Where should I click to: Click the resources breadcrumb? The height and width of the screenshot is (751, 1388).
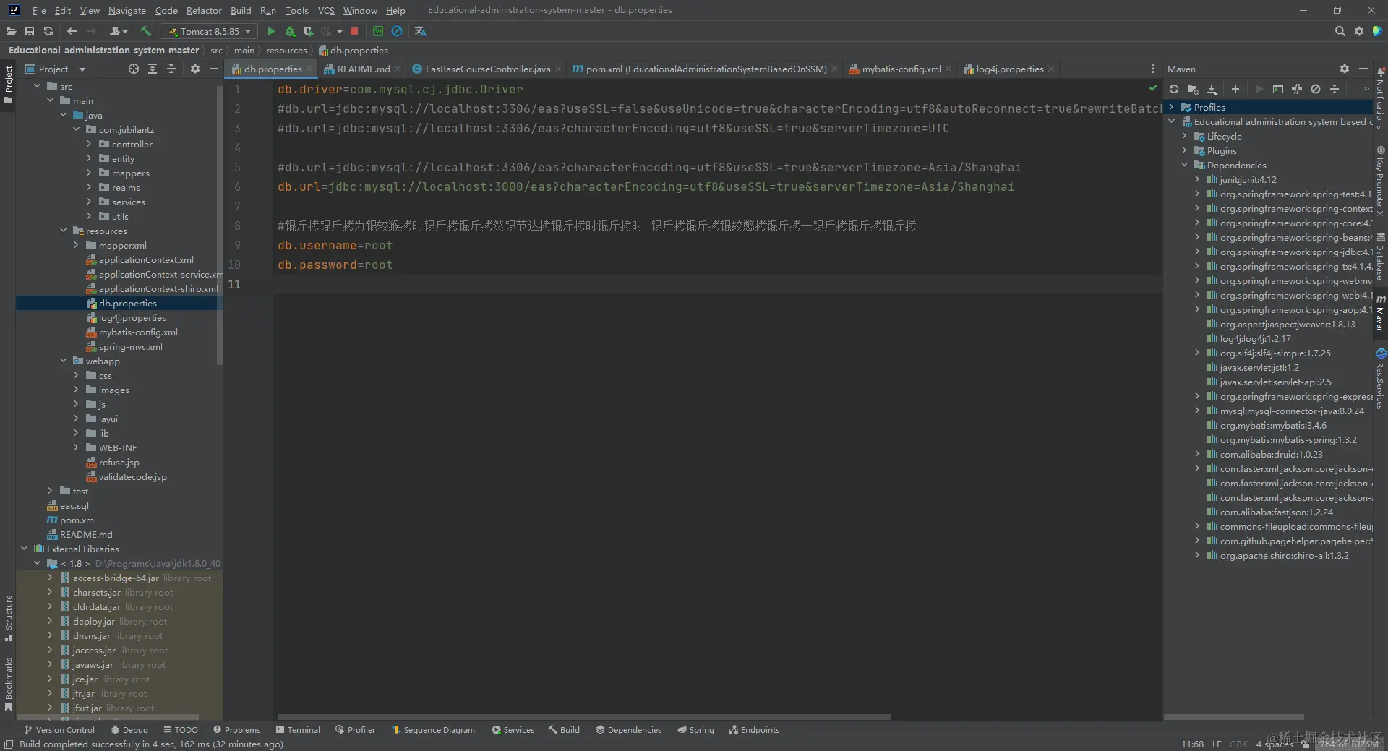click(286, 50)
